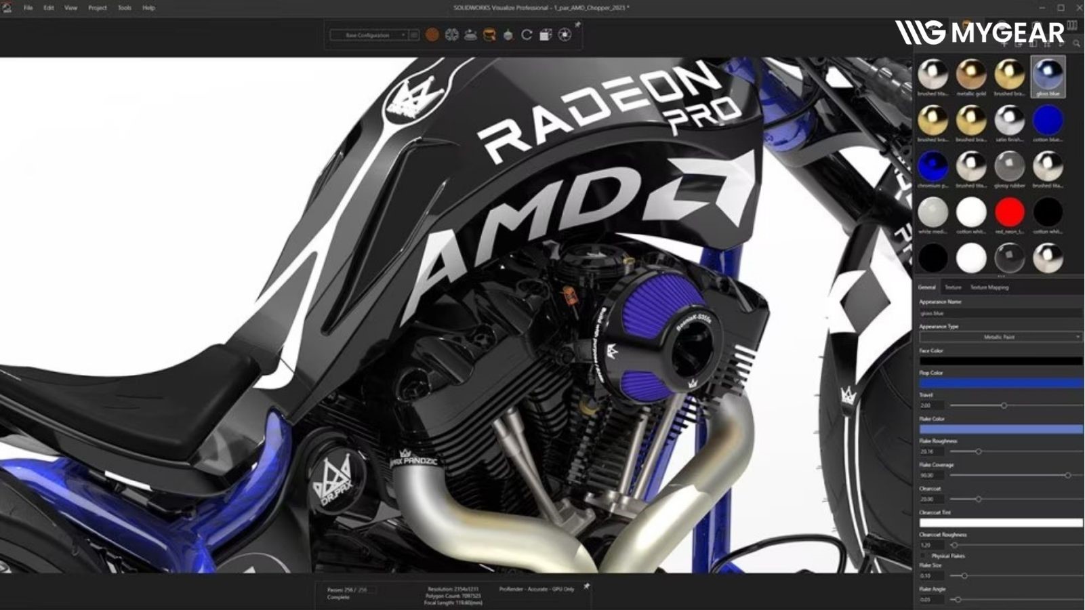This screenshot has height=610, width=1085.
Task: Select the red neon appearance thumbnail
Action: (x=1009, y=213)
